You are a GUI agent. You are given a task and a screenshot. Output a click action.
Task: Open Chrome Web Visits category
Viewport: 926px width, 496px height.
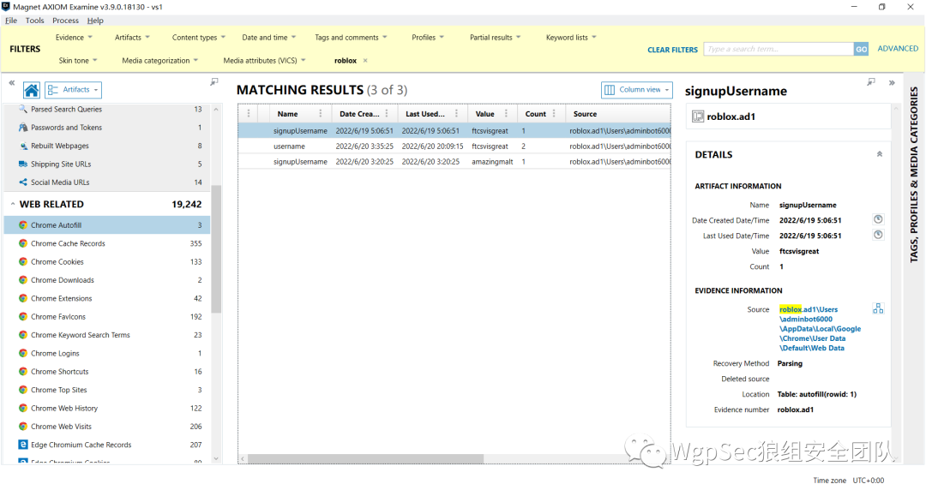(107, 426)
